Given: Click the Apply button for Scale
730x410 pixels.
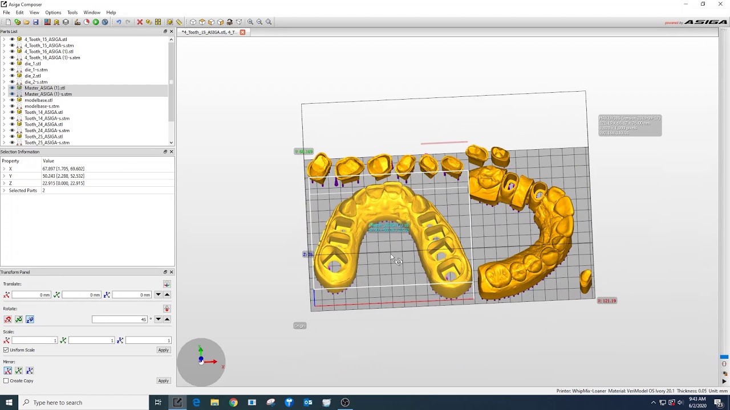Looking at the screenshot, I should coord(163,350).
